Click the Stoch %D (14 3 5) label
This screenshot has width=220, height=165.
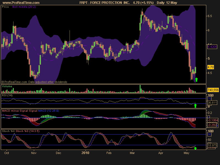tap(28, 131)
